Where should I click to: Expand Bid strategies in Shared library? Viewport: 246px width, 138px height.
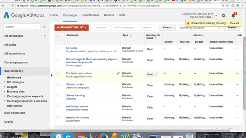tap(4, 82)
